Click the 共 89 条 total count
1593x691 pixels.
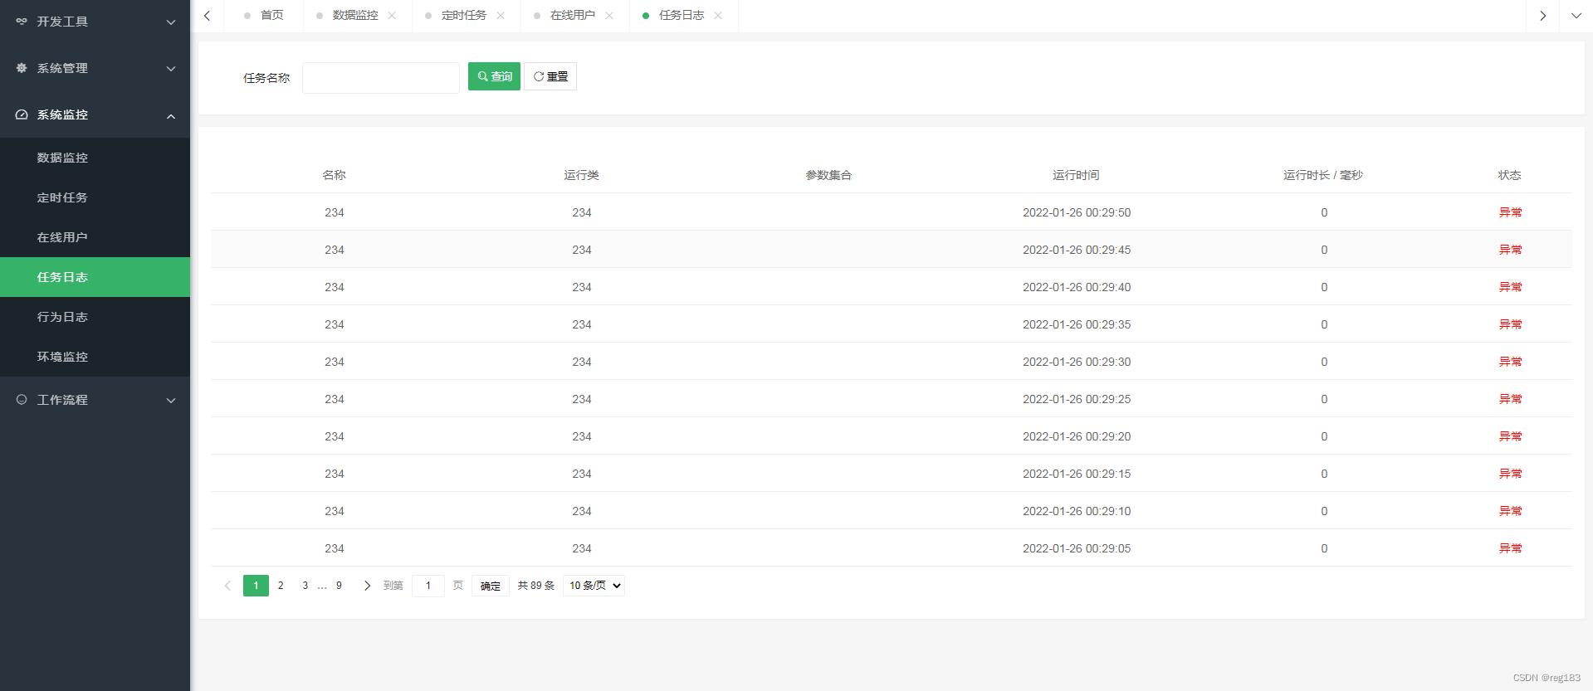[536, 586]
